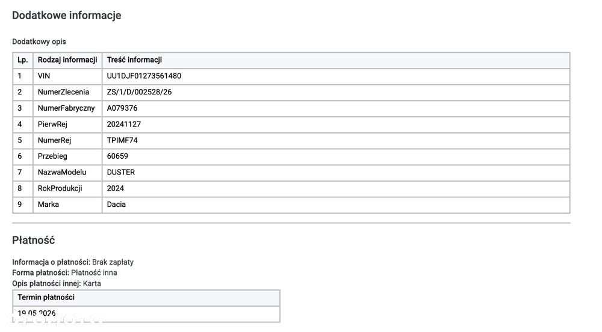Click the Lp. column header
The width and height of the screenshot is (602, 332).
[23, 60]
